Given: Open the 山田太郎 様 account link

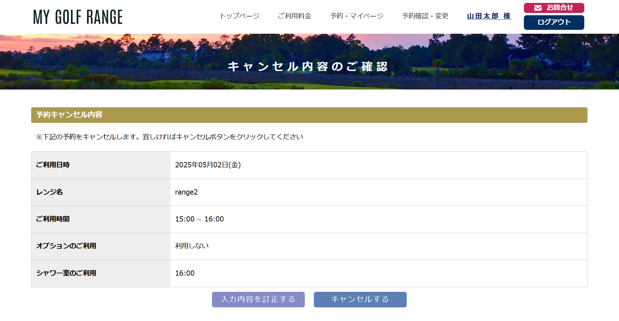Looking at the screenshot, I should pyautogui.click(x=489, y=16).
